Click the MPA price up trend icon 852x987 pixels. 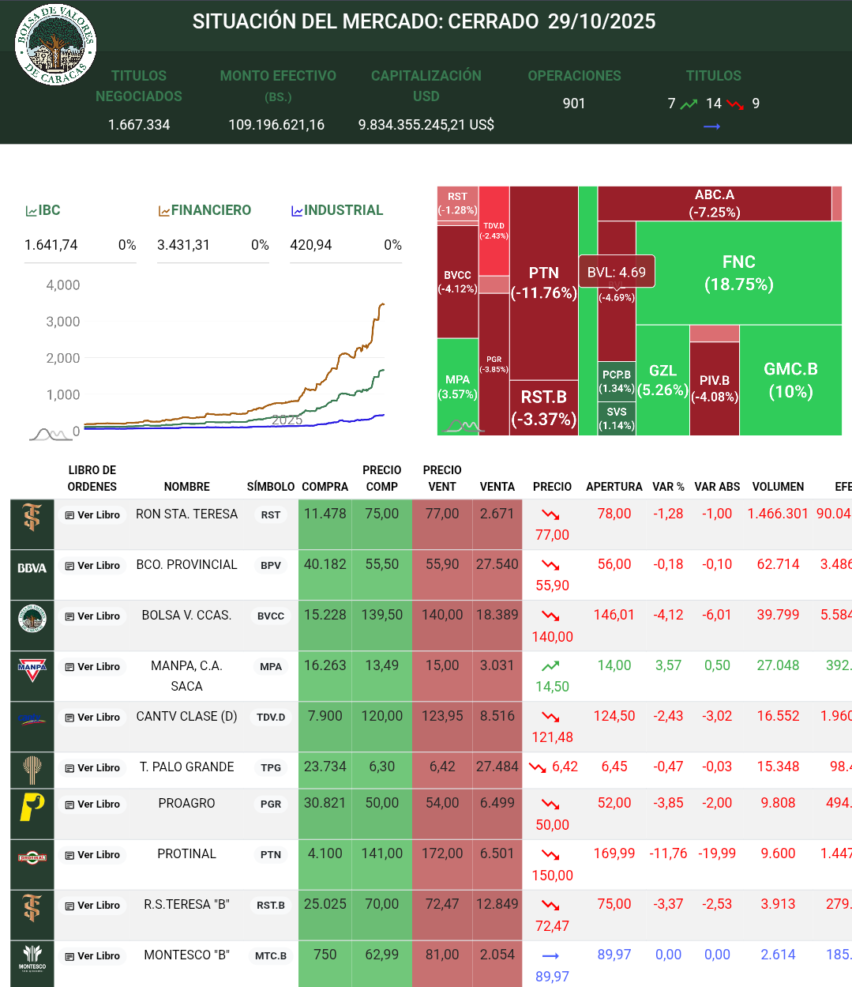pyautogui.click(x=550, y=666)
